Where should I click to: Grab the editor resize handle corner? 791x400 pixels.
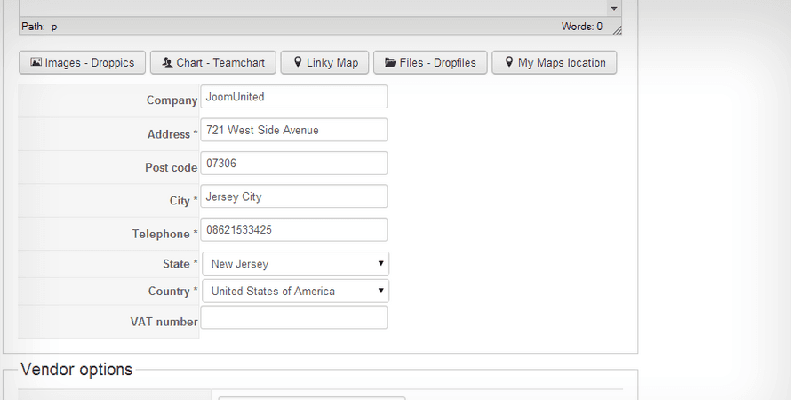coord(617,29)
